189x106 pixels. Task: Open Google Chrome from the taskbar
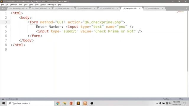[58, 103]
